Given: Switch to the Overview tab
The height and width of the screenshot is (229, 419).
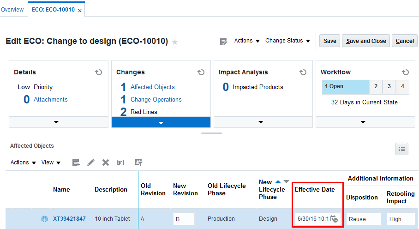Looking at the screenshot, I should tap(12, 10).
